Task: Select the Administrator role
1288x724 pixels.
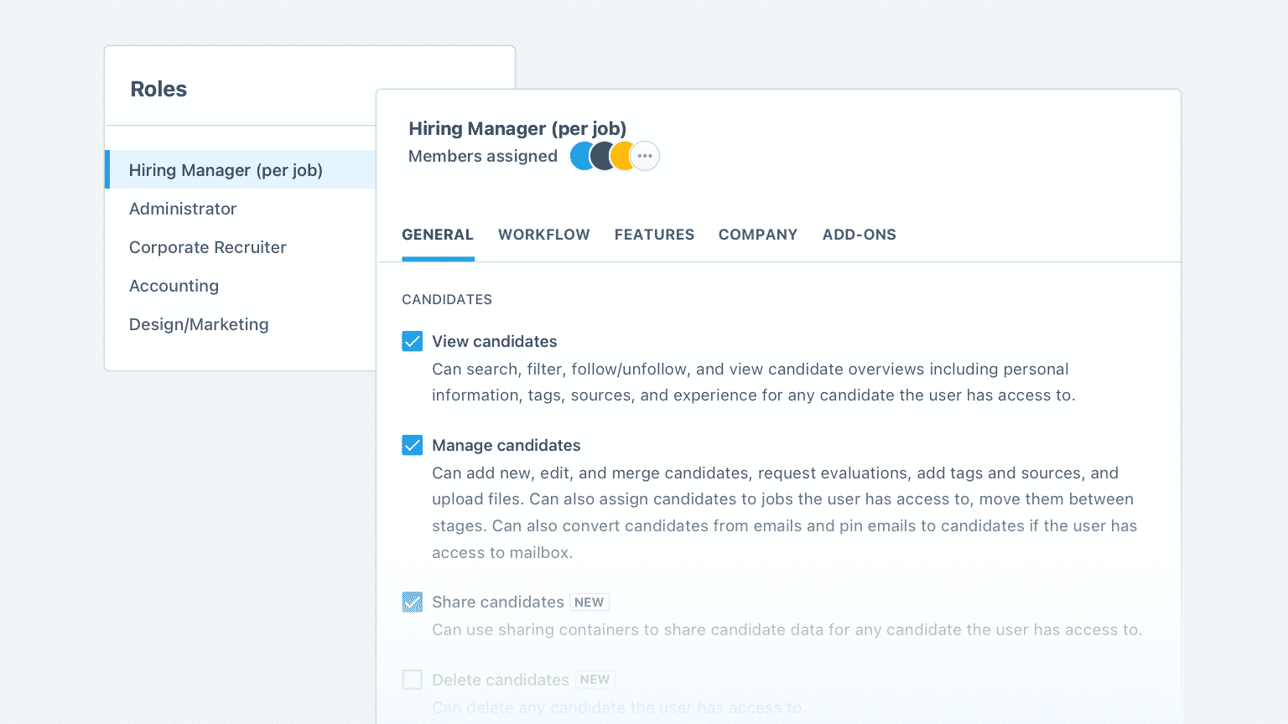Action: (x=183, y=209)
